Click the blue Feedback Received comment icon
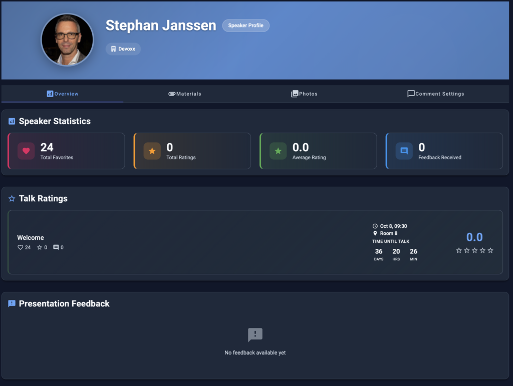Image resolution: width=513 pixels, height=386 pixels. pos(404,151)
